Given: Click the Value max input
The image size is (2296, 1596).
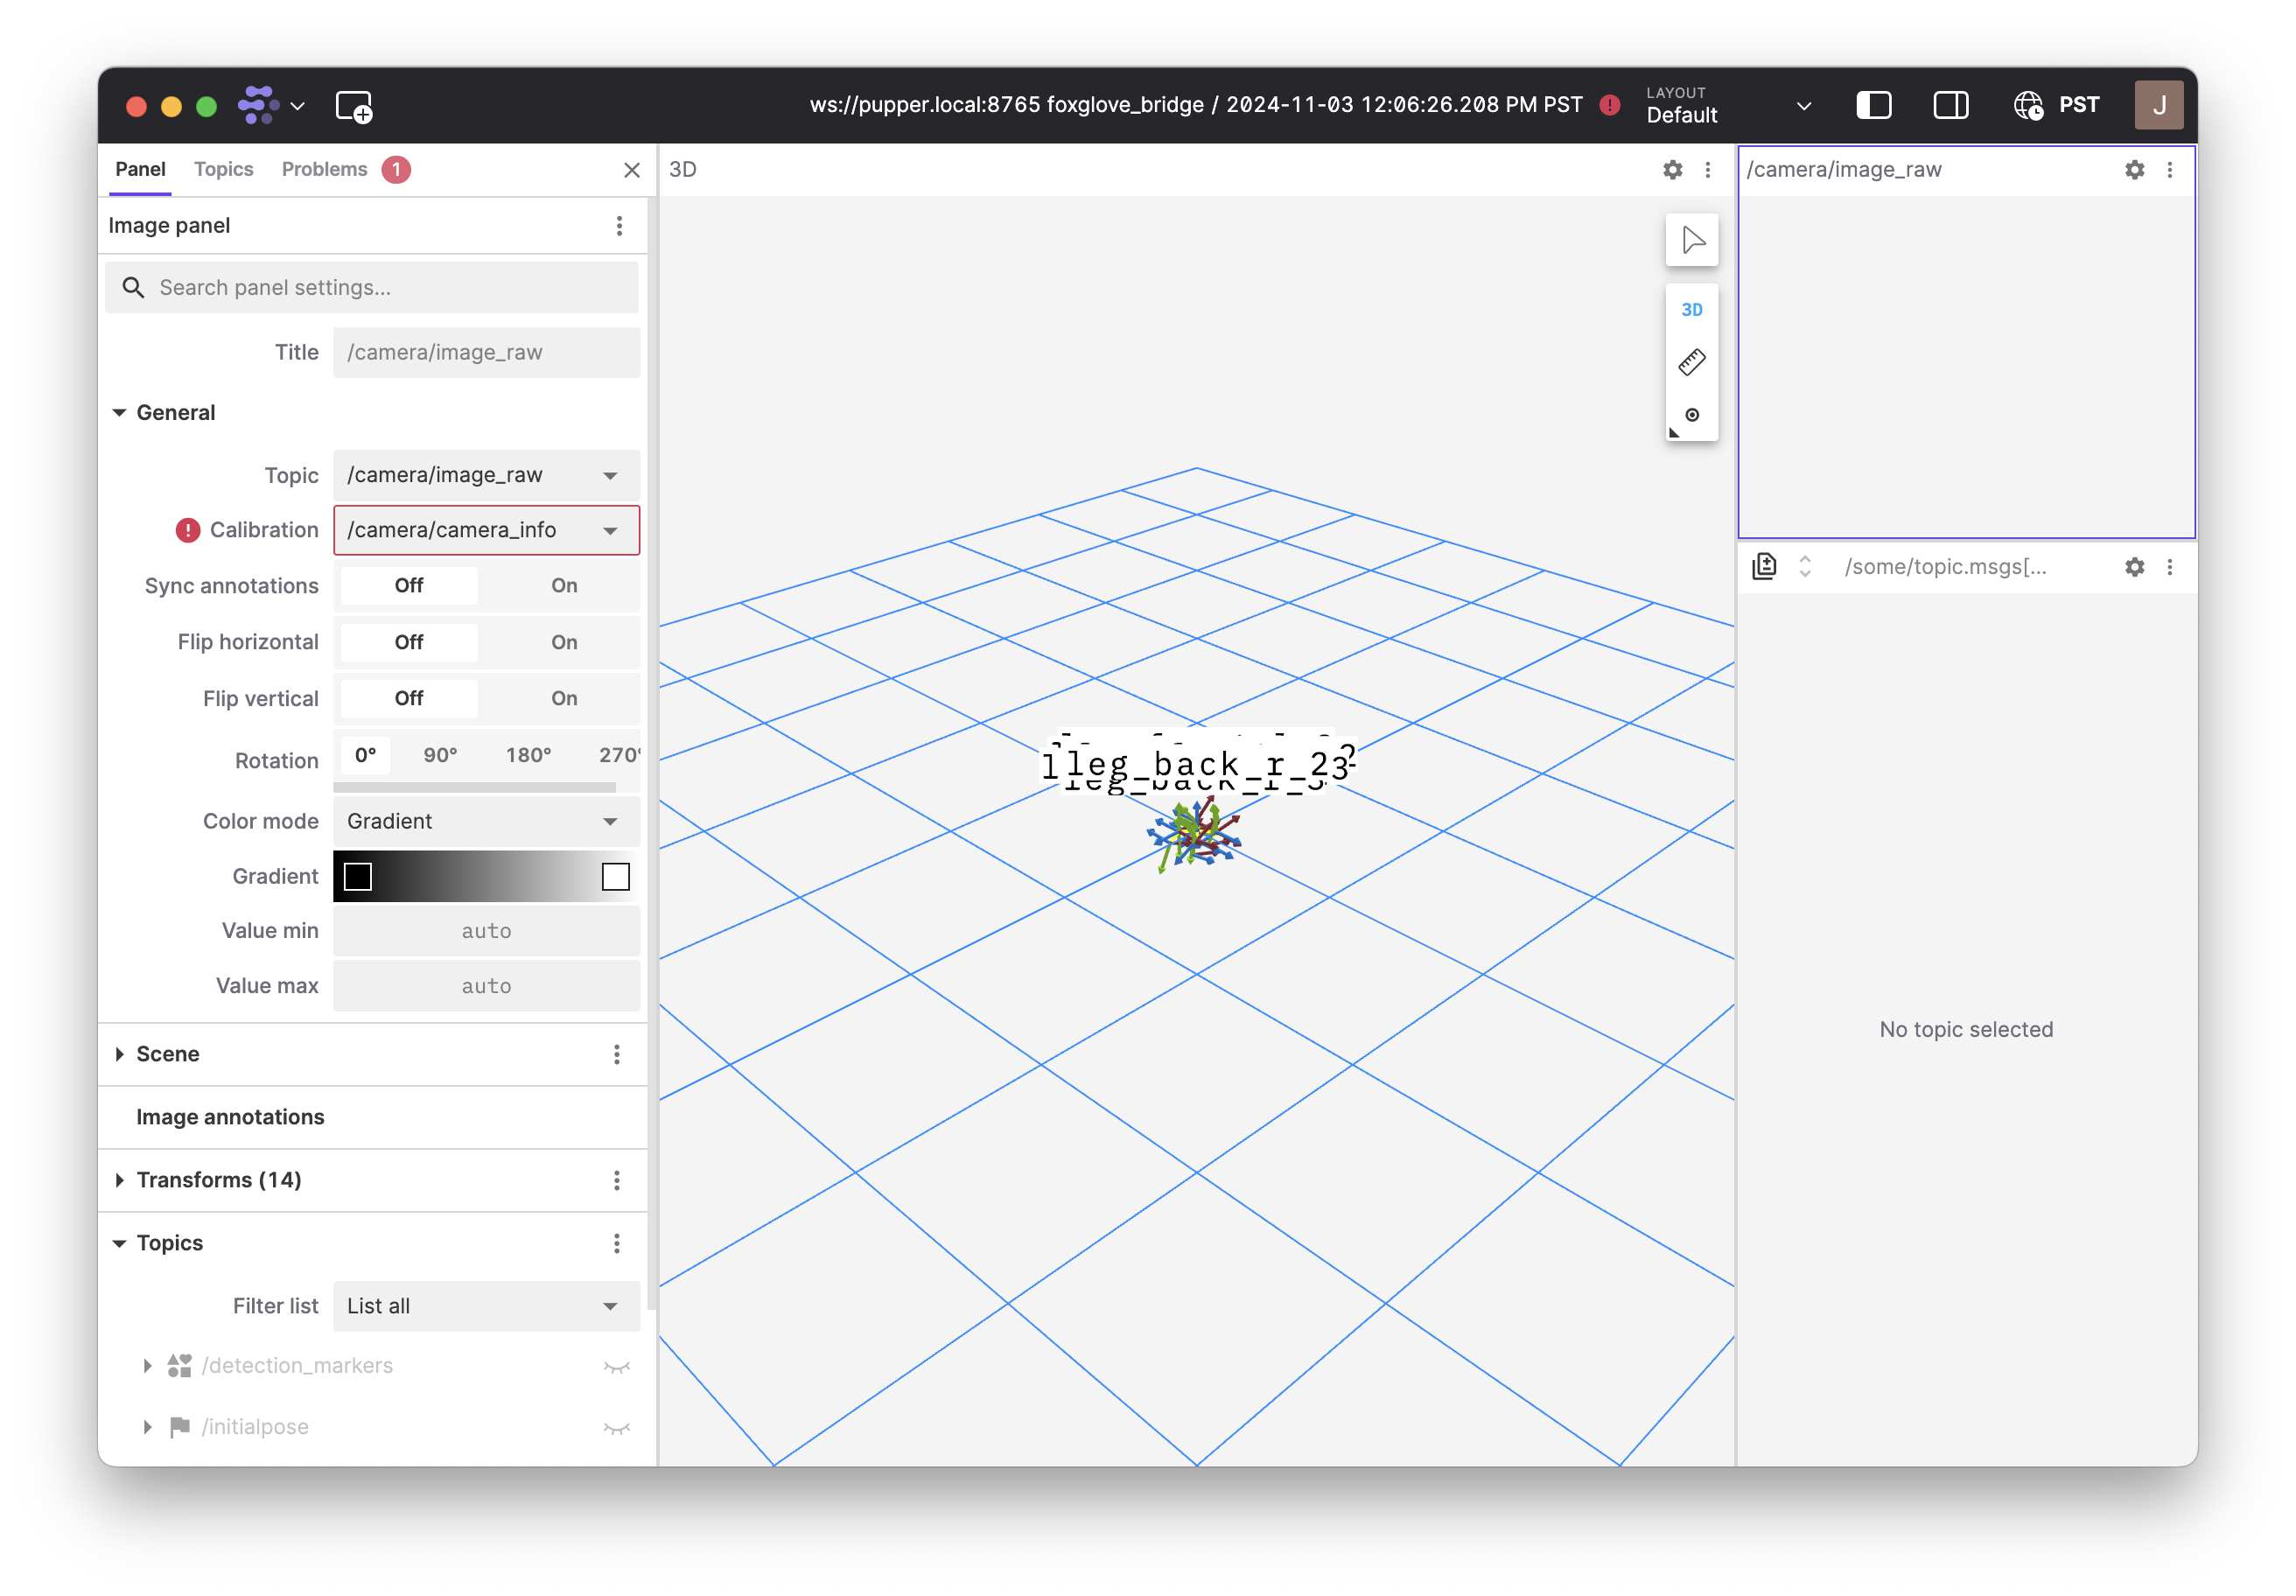Looking at the screenshot, I should point(486,986).
